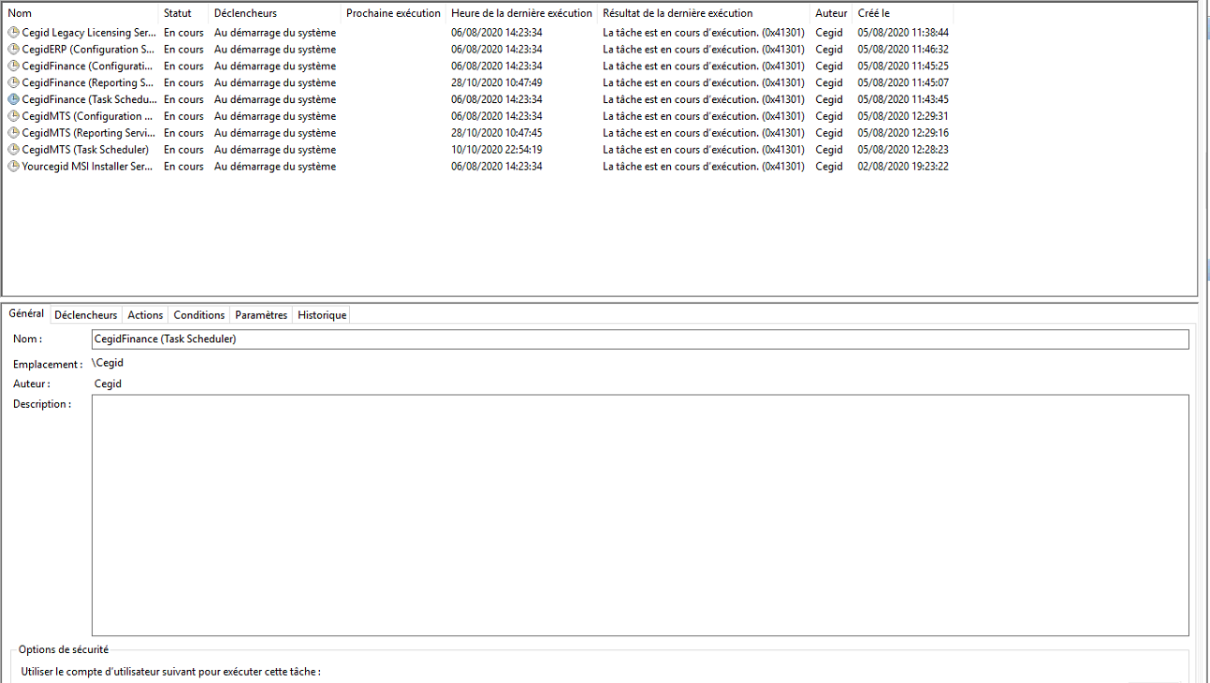The image size is (1210, 683).
Task: Select the CegidERP (Configuration S... task row
Action: tap(478, 50)
